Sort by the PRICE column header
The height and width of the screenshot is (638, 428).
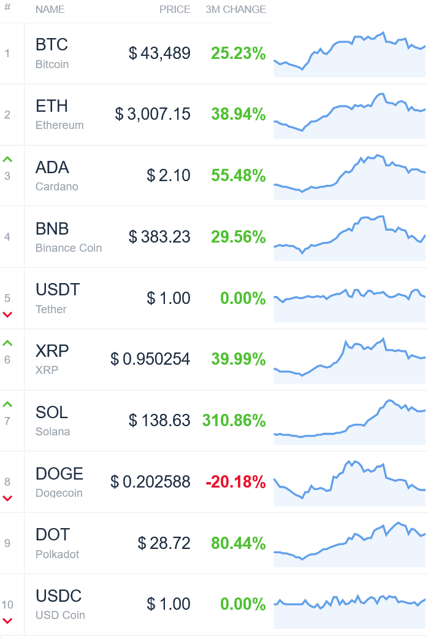pyautogui.click(x=175, y=9)
